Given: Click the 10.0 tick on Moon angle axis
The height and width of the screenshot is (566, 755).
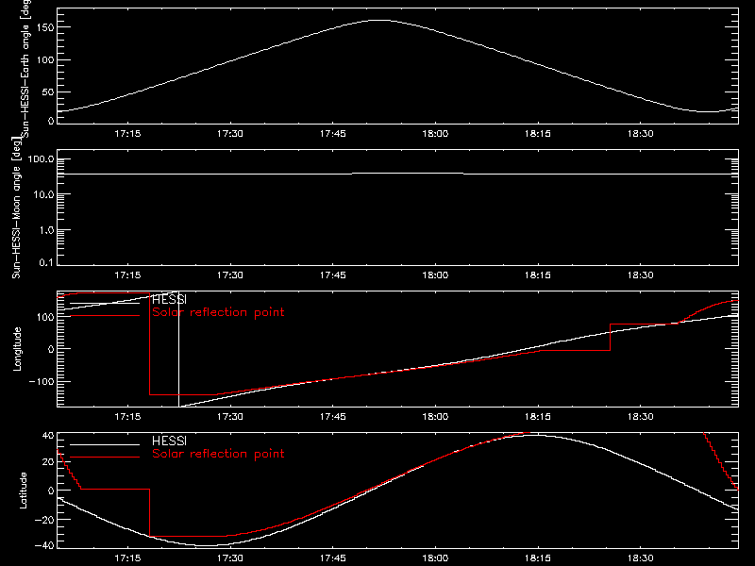Looking at the screenshot, I should [x=43, y=195].
